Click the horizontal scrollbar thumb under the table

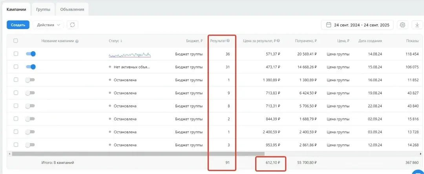click(138, 154)
